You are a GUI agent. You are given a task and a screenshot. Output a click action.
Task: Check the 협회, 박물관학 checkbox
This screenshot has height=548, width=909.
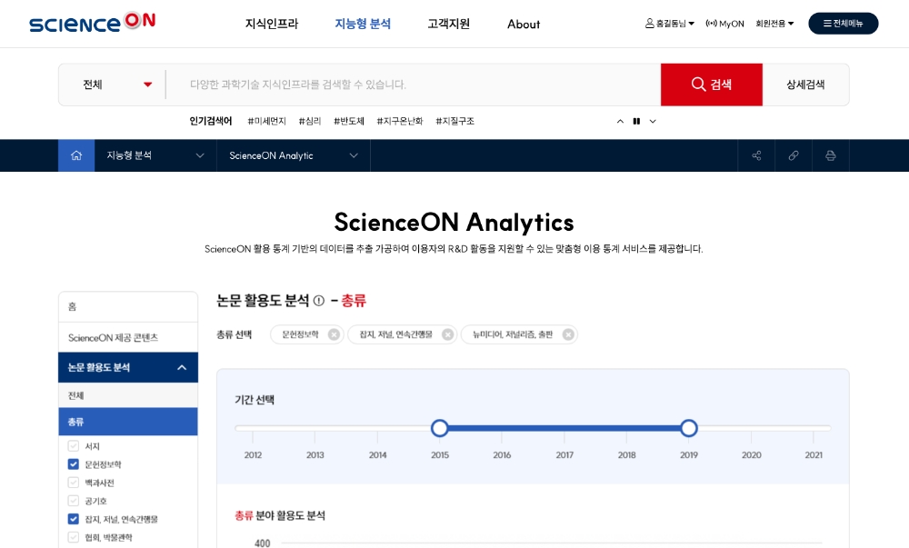click(x=73, y=537)
